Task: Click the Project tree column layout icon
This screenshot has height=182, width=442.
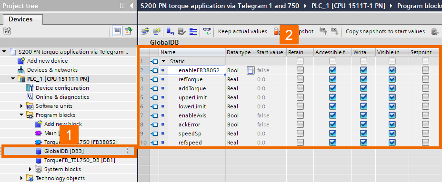Action: (x=122, y=6)
